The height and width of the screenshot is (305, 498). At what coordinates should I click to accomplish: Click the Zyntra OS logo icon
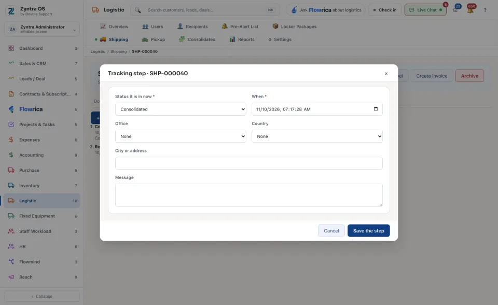click(11, 11)
